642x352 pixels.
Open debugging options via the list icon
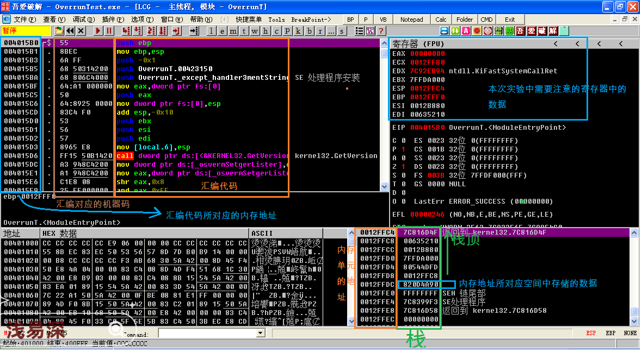pos(360,30)
